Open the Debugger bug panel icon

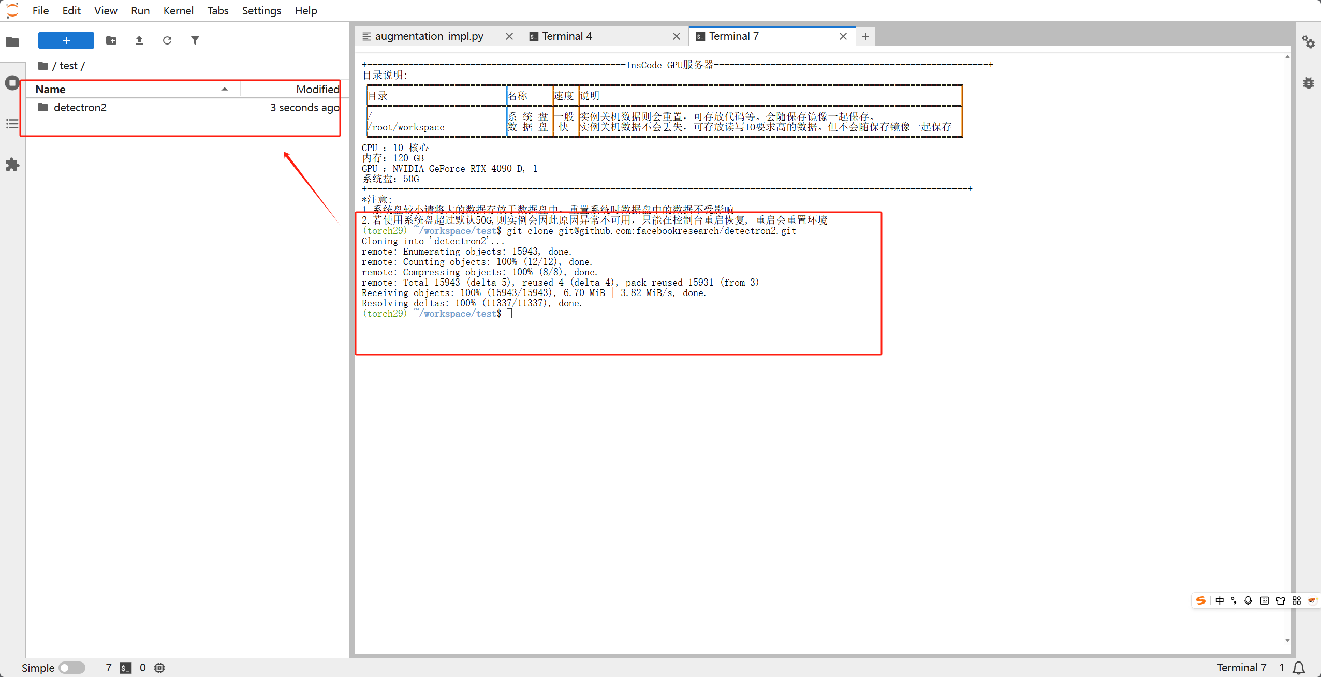(x=1309, y=83)
